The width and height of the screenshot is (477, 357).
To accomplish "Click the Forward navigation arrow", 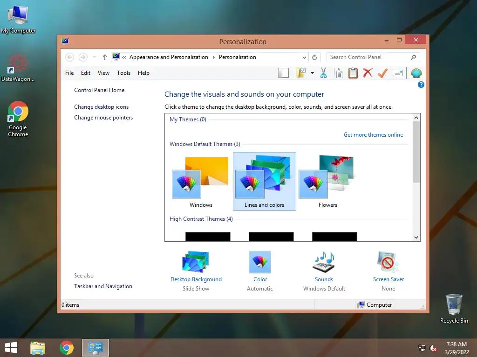I will 83,57.
